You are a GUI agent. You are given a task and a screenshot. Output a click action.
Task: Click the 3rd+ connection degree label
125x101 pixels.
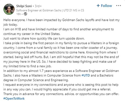(38, 6)
